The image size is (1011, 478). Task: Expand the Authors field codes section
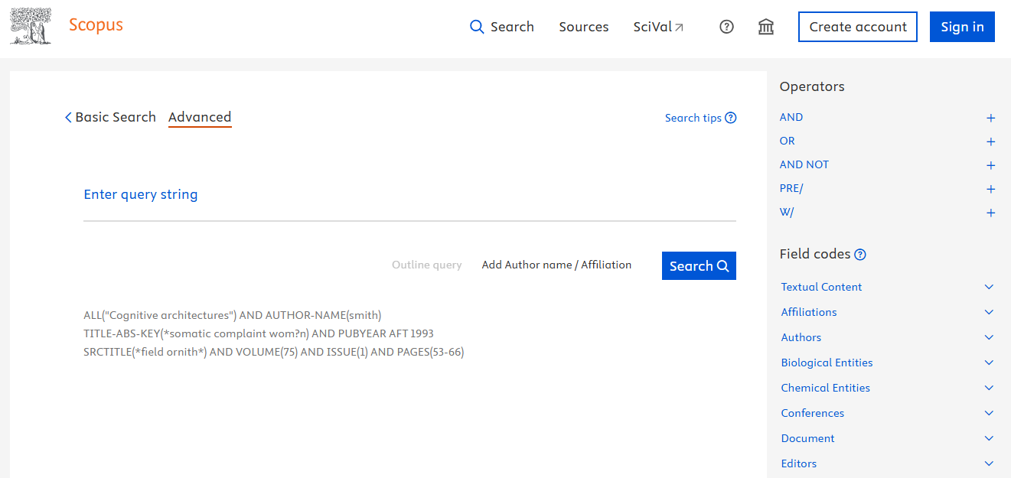(989, 337)
